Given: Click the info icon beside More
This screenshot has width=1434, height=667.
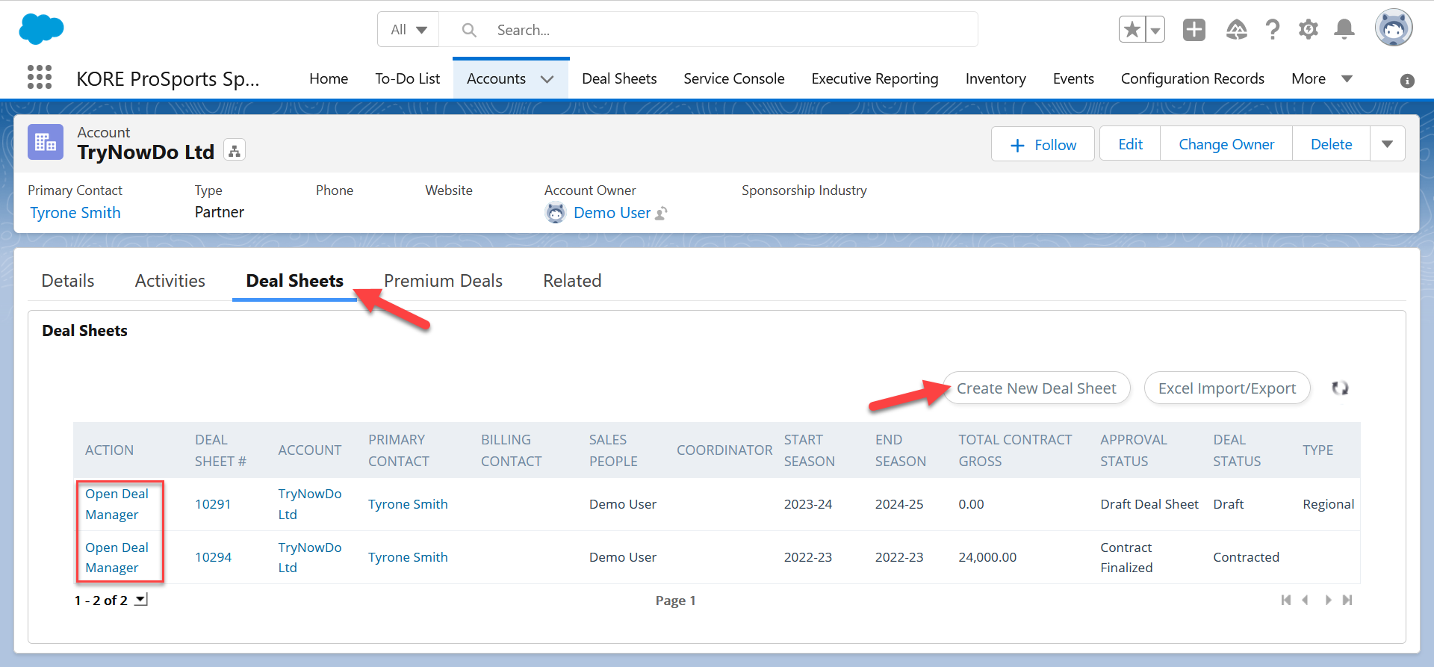Looking at the screenshot, I should (x=1407, y=81).
